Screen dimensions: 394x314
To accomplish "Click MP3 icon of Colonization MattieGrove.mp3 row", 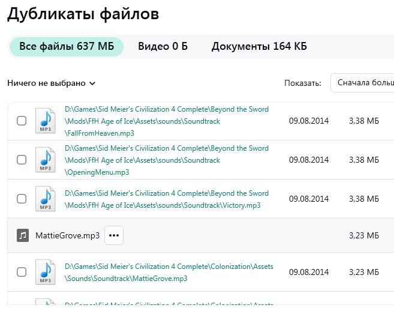I will coord(45,272).
